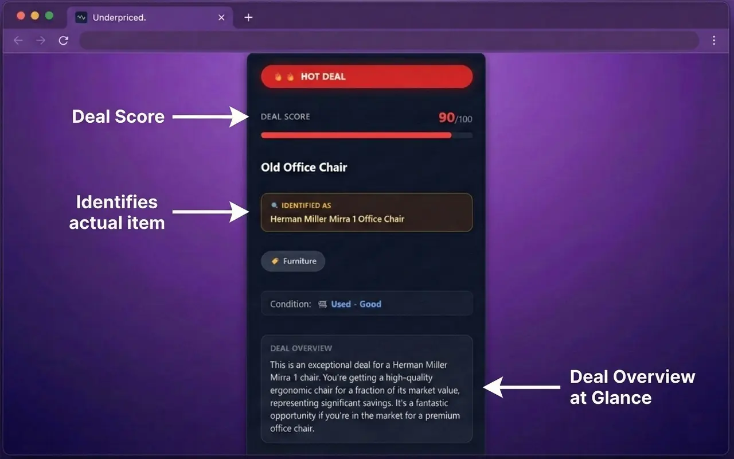The height and width of the screenshot is (459, 734).
Task: Open the browser three-dot menu
Action: tap(714, 40)
